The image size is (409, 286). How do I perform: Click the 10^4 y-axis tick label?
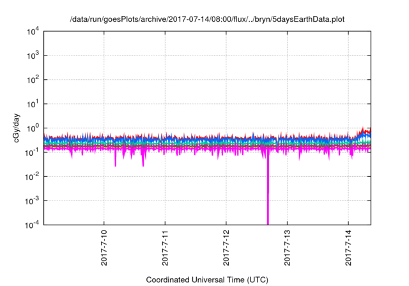(x=33, y=32)
